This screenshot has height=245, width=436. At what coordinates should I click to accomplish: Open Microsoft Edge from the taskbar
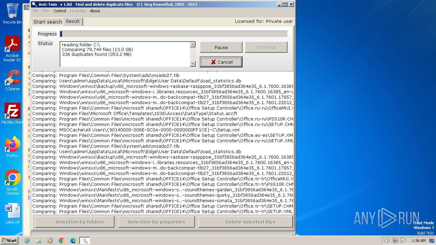point(73,241)
